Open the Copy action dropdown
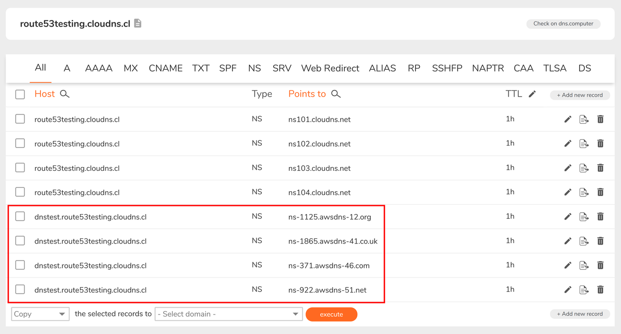Viewport: 621px width, 334px height. point(40,314)
